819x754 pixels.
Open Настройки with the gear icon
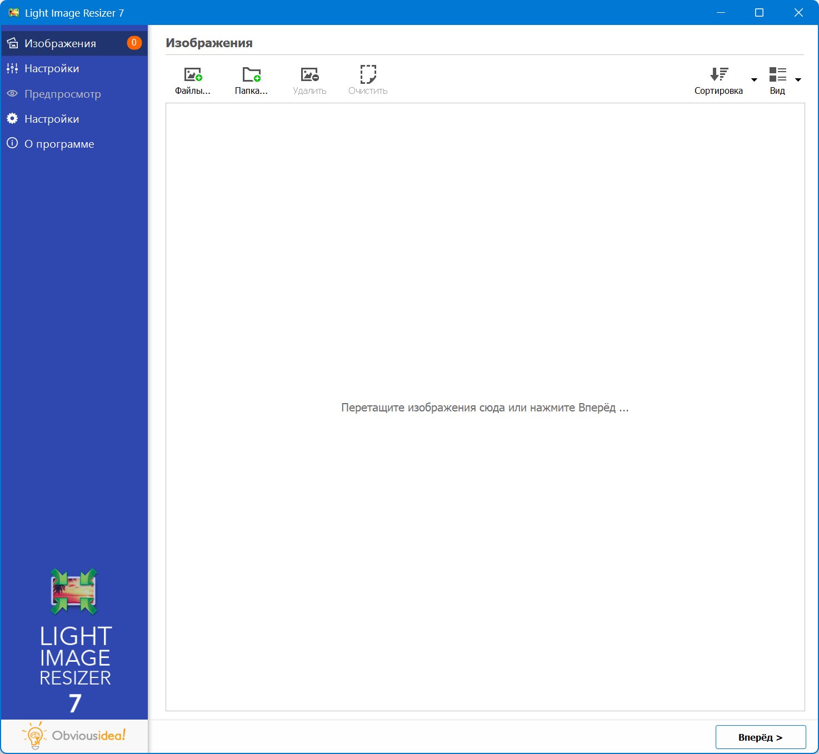[52, 119]
